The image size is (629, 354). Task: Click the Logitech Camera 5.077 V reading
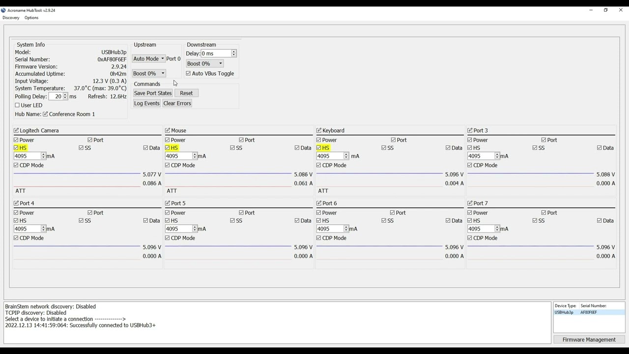pos(152,175)
